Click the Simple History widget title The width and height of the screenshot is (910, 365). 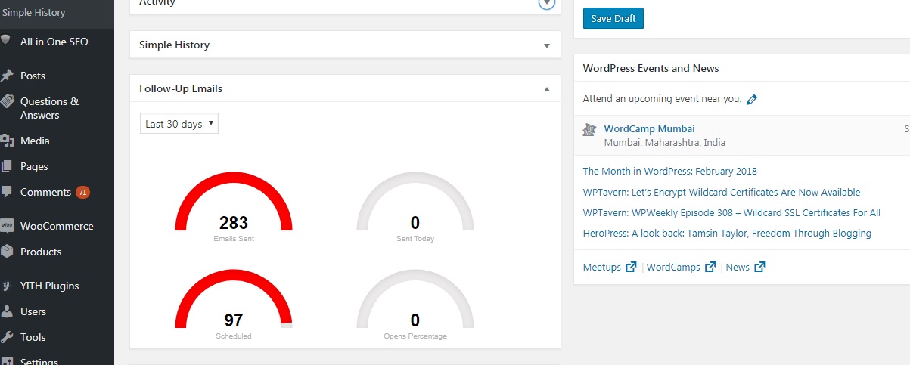point(174,45)
